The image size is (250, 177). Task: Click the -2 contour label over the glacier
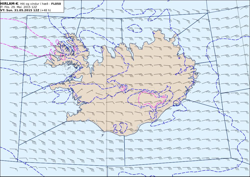(158, 96)
